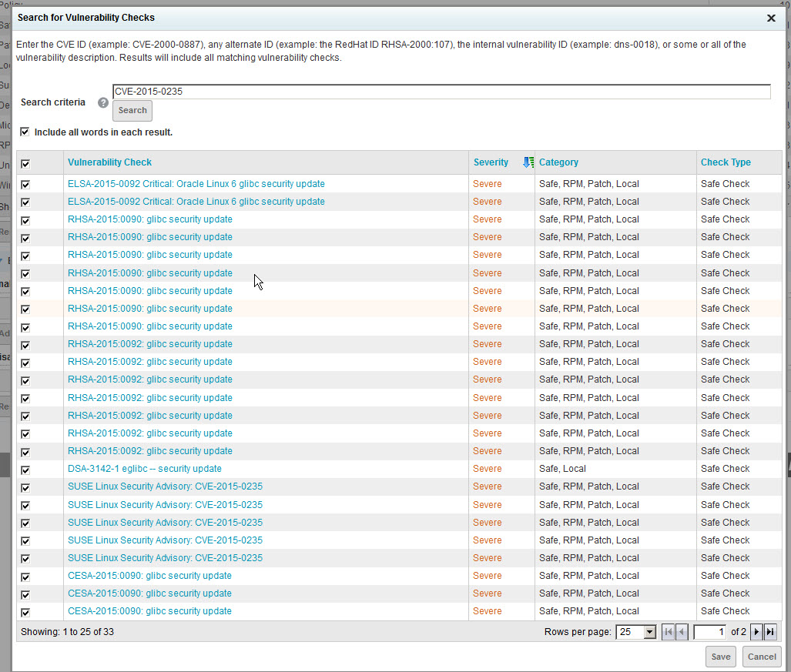
Task: Jump to the last results page
Action: [770, 632]
